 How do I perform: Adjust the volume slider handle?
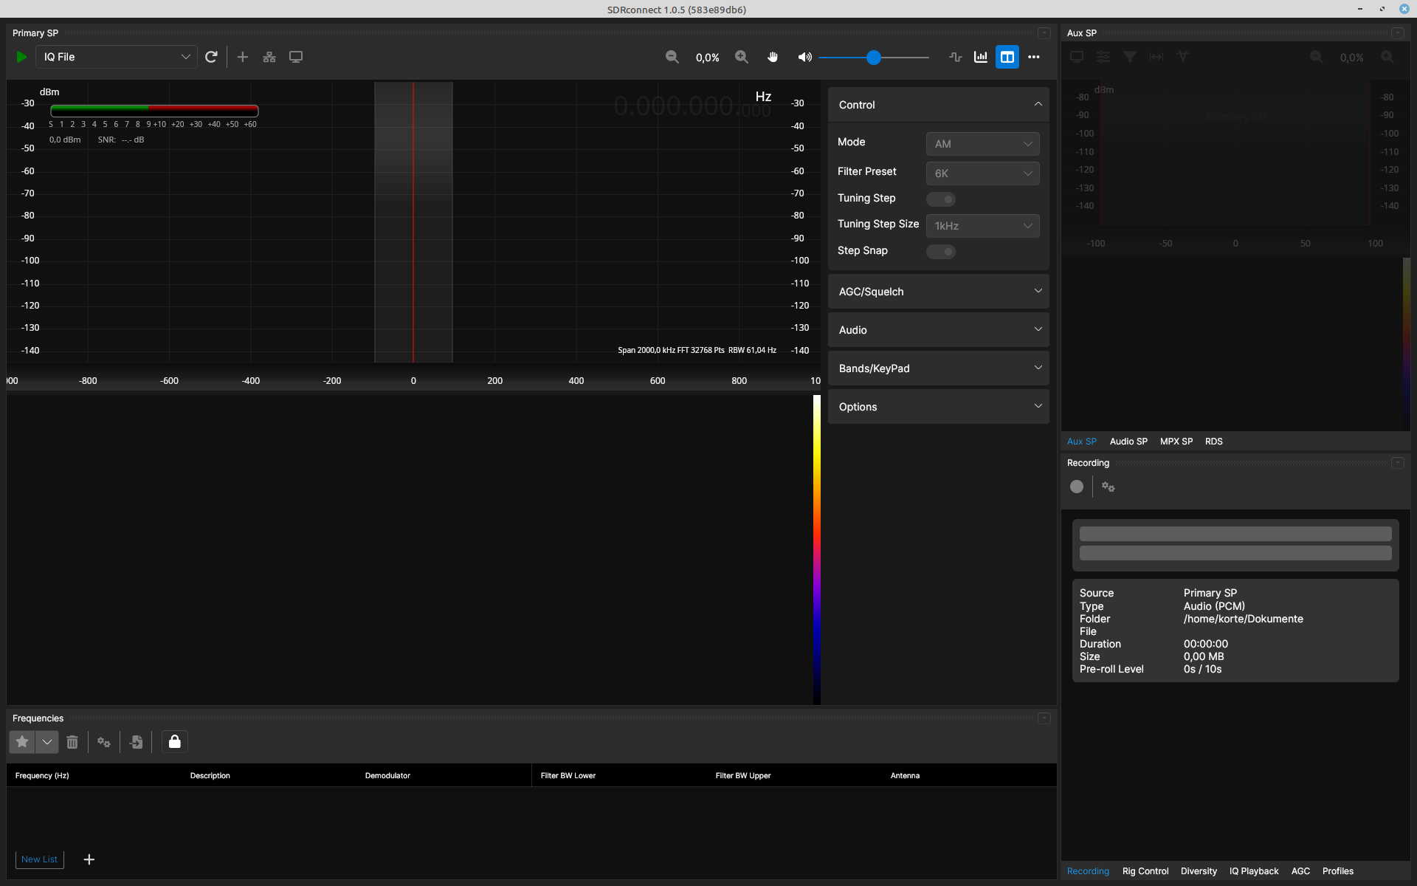[x=874, y=58]
